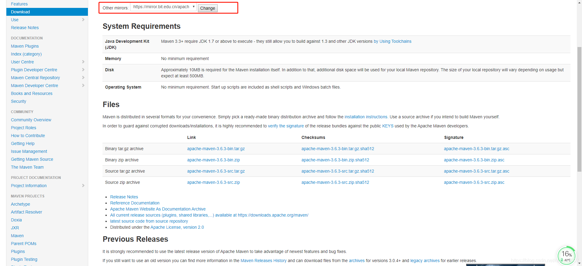Open the archives link for 3.0.4+
This screenshot has height=266, width=582.
(357, 261)
